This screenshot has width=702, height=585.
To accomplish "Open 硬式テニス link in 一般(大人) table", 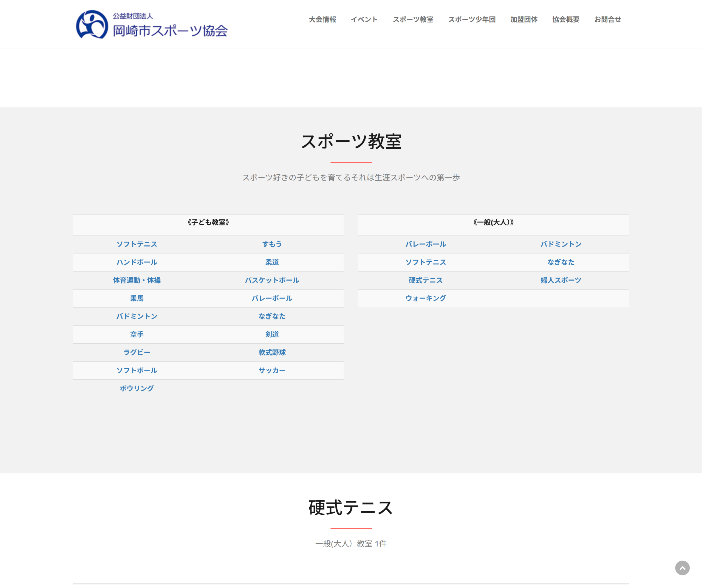I will coord(426,280).
